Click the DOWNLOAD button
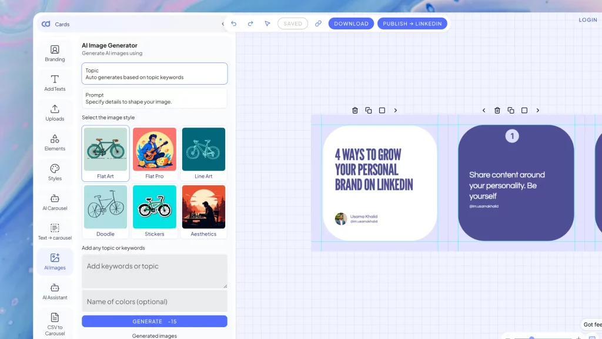The width and height of the screenshot is (602, 339). [x=351, y=24]
